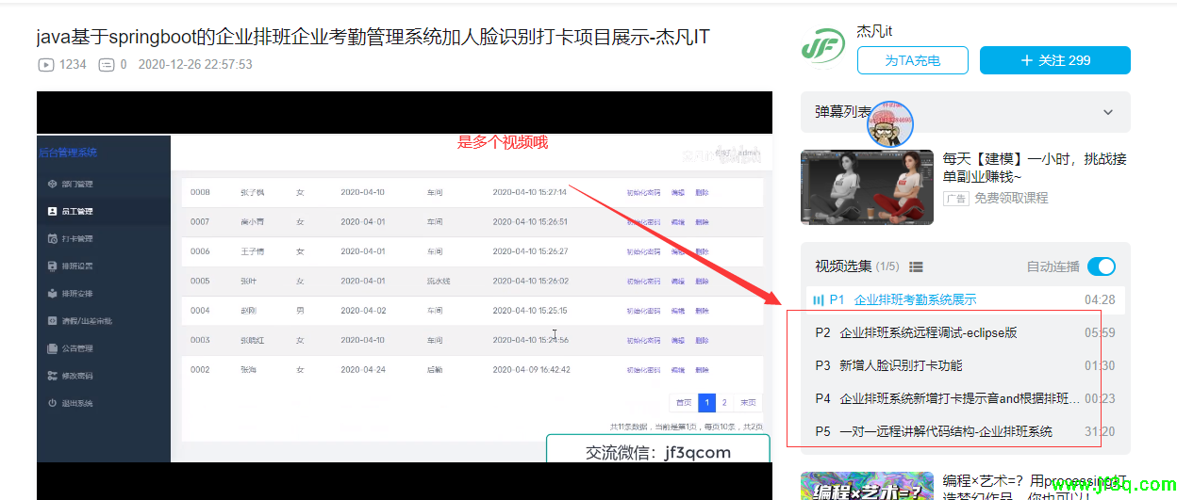1177x500 pixels.
Task: Click the 打卡管理 sidebar icon
Action: pyautogui.click(x=52, y=238)
